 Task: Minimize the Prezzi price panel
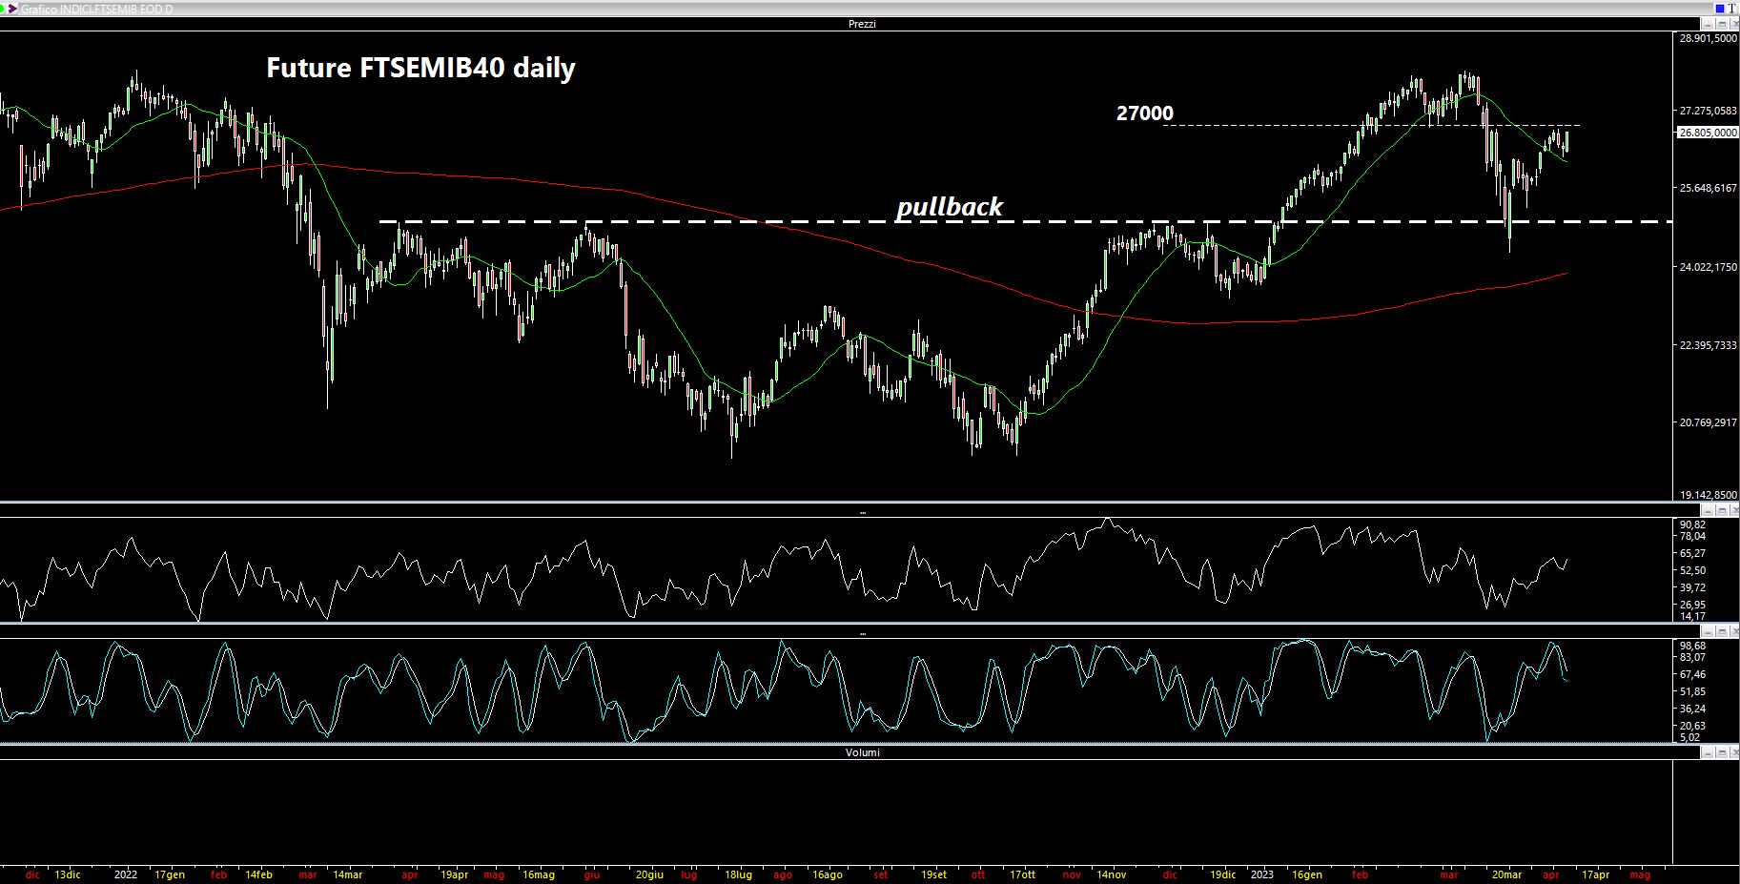click(1708, 24)
